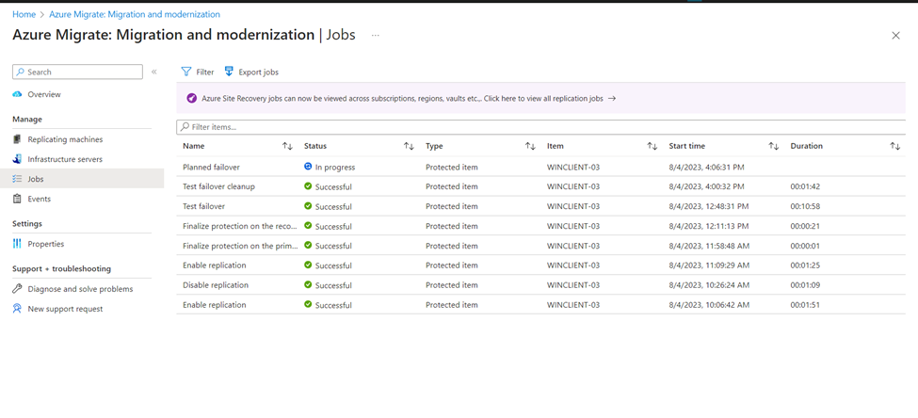Click start time 8/4/2023, 12:11:13 PM

[x=708, y=226]
